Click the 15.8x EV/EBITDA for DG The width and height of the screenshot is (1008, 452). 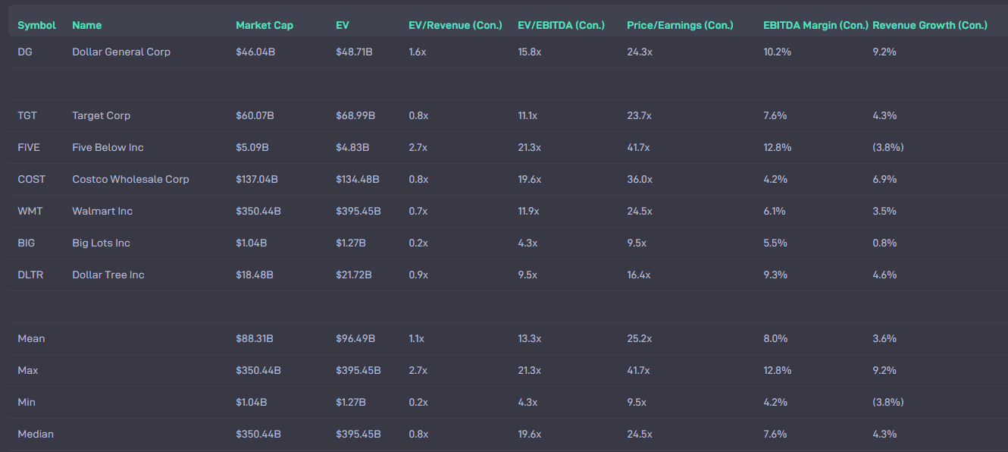coord(529,52)
